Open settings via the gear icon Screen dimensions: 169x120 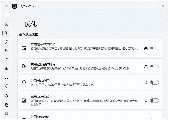7,113
